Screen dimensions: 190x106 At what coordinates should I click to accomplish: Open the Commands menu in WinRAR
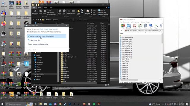coord(126,22)
